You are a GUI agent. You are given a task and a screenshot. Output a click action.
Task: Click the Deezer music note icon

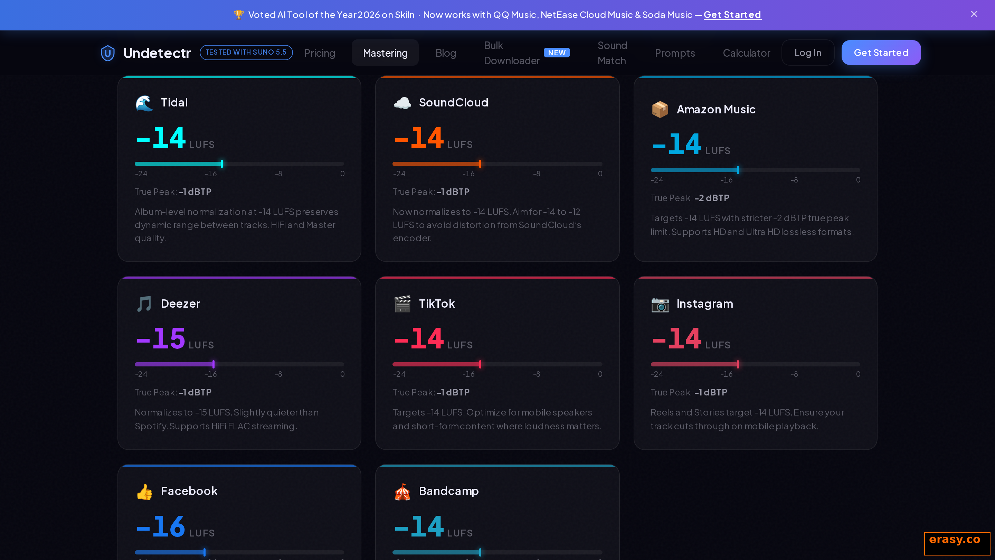144,304
